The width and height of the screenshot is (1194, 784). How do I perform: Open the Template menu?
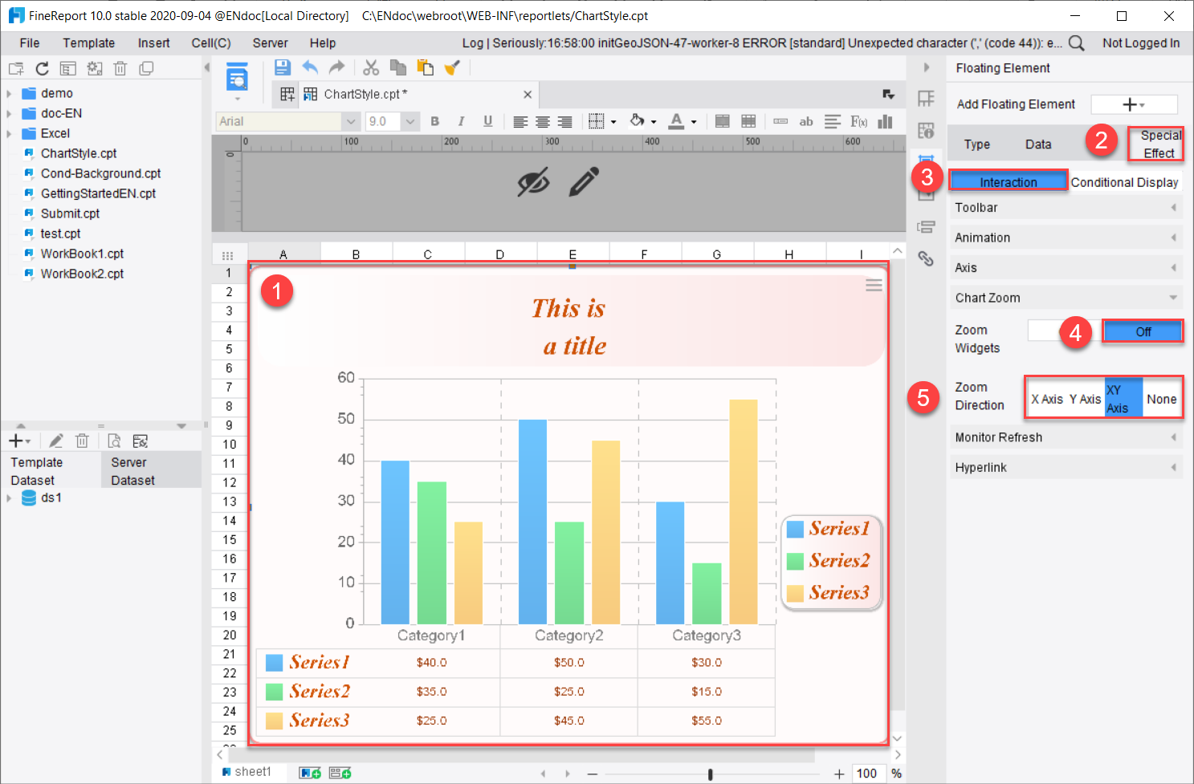(x=88, y=43)
